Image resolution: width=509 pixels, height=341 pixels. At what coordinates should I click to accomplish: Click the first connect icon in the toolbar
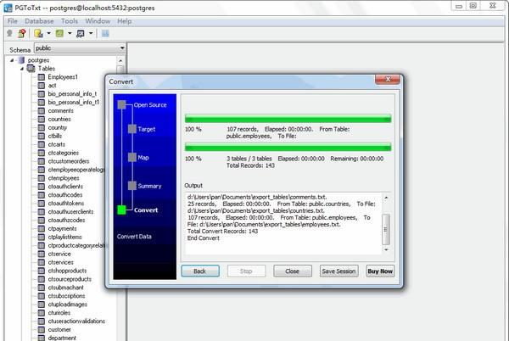coord(9,34)
